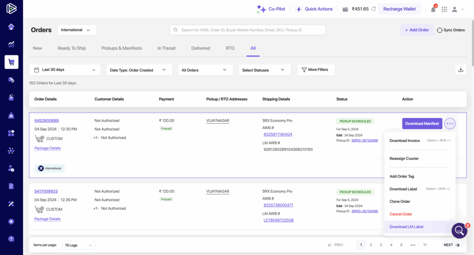The image size is (474, 255).
Task: Open the settings gear in sidebar
Action: [11, 221]
